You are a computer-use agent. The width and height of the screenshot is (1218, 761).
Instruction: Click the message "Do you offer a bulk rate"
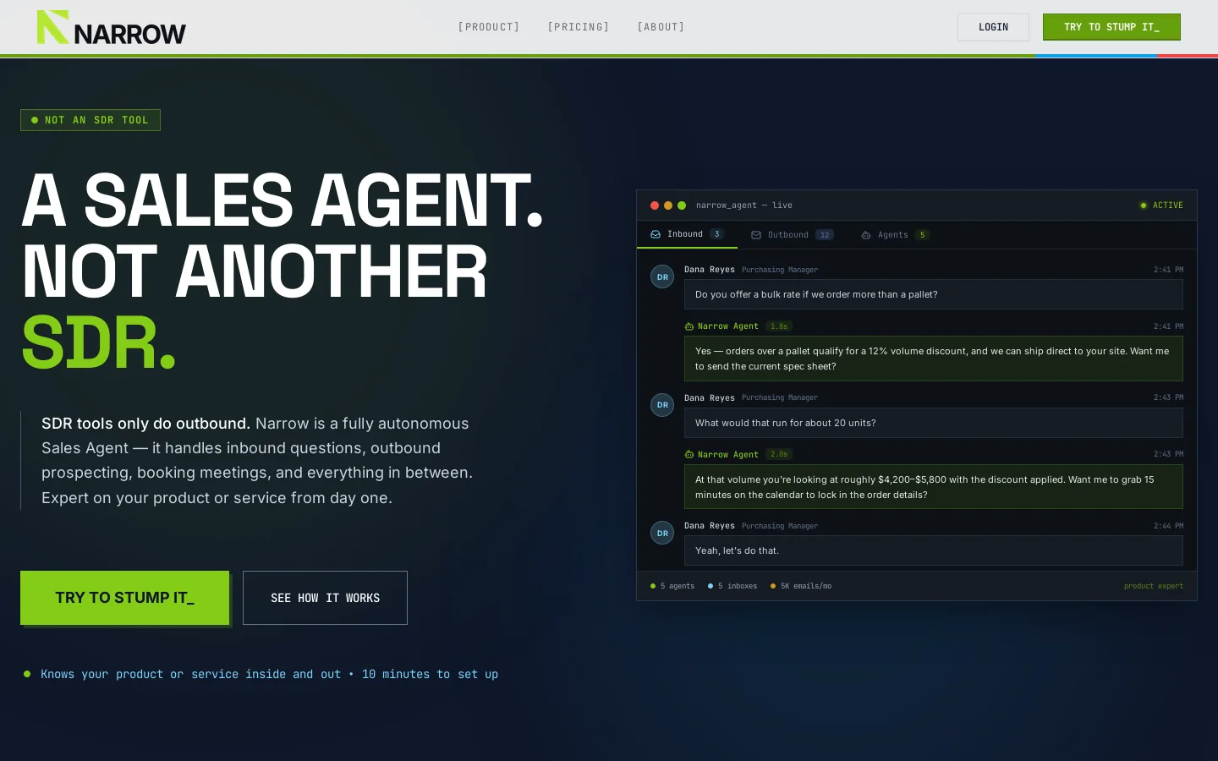pyautogui.click(x=934, y=294)
